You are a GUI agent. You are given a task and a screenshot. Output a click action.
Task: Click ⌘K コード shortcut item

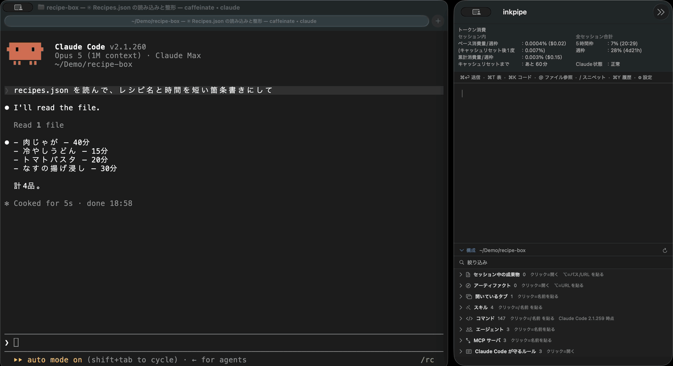(x=520, y=77)
